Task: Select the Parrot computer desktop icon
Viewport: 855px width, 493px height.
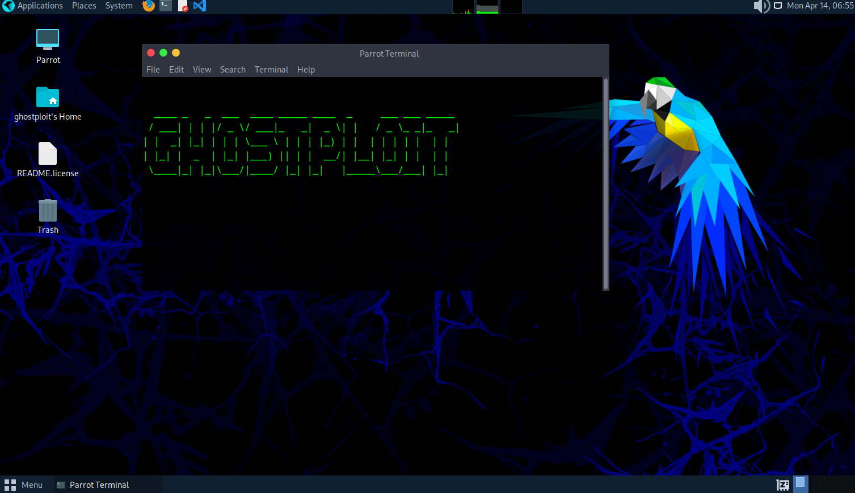Action: (48, 46)
